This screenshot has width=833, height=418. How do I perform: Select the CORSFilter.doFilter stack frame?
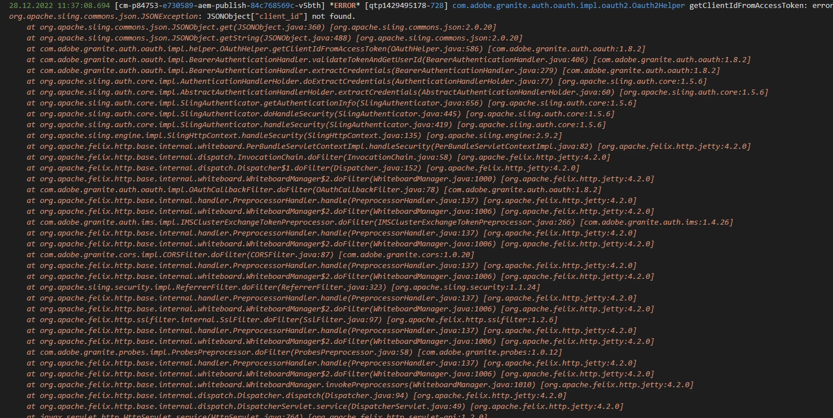[250, 255]
